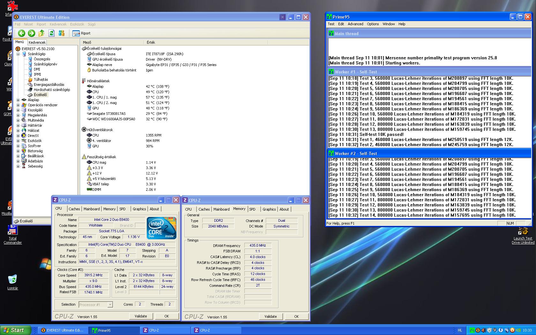Expand the Alaplap tree node
The image size is (536, 335).
coord(18,100)
